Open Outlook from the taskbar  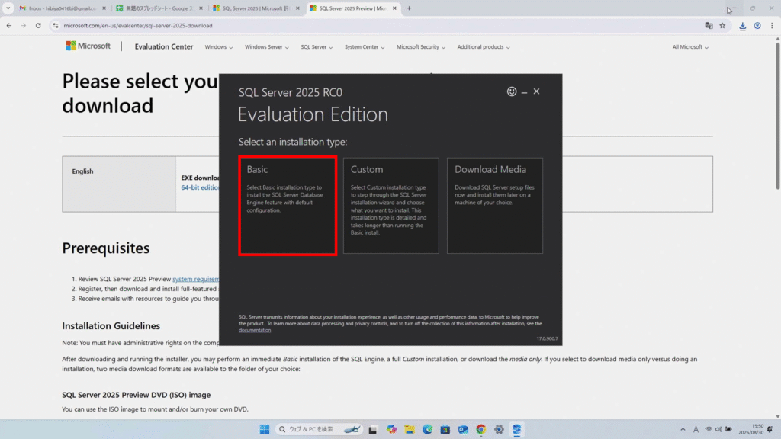click(463, 429)
